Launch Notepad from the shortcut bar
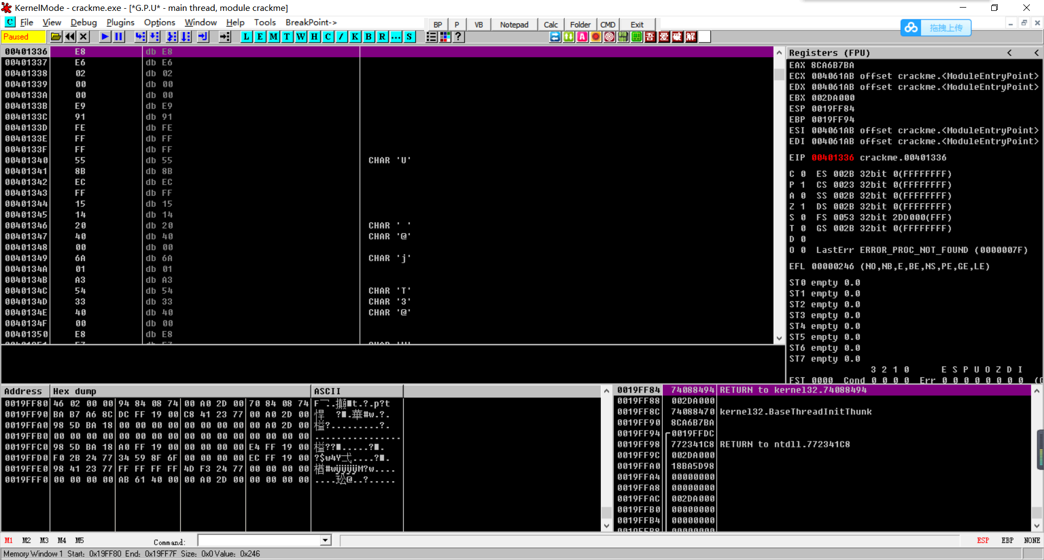 [x=514, y=24]
